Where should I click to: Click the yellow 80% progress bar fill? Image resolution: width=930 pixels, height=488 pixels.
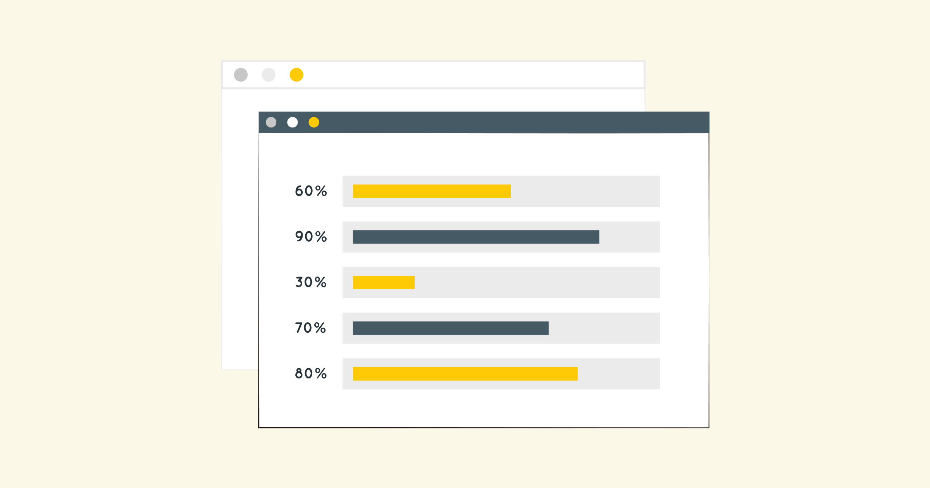click(465, 374)
